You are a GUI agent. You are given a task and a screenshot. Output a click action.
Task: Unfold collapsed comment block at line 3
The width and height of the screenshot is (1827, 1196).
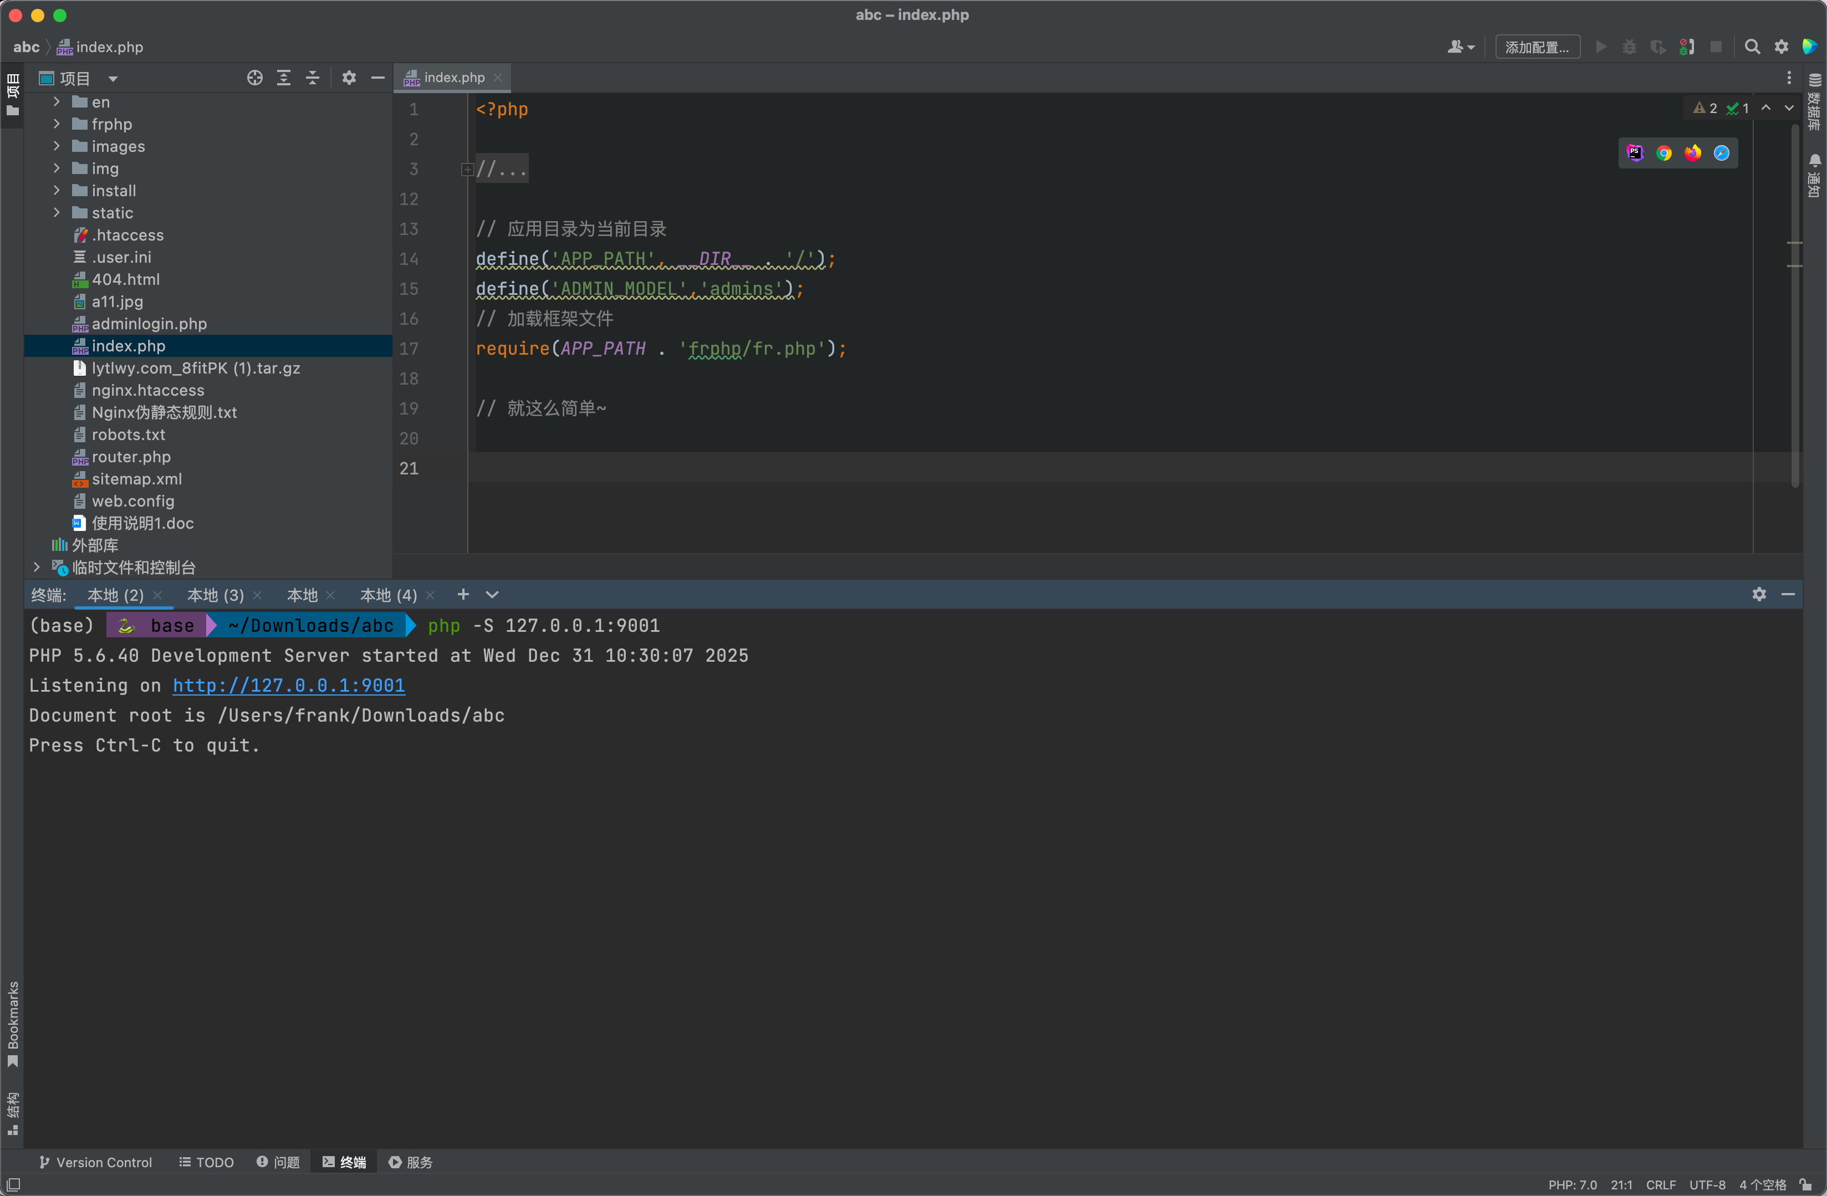pyautogui.click(x=467, y=169)
